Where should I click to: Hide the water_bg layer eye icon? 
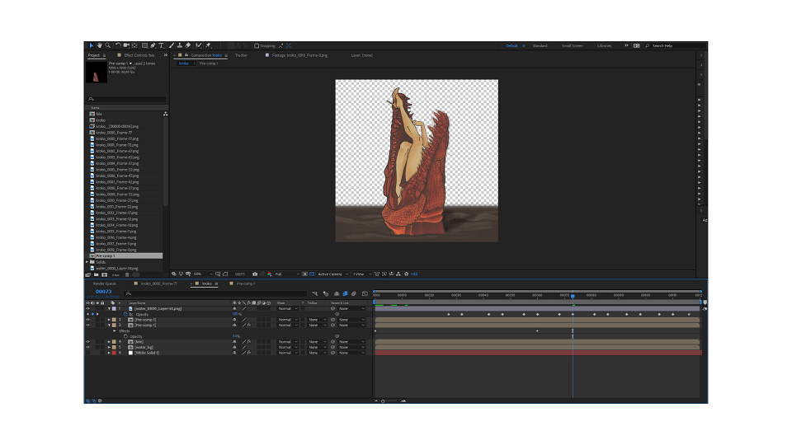pyautogui.click(x=87, y=347)
